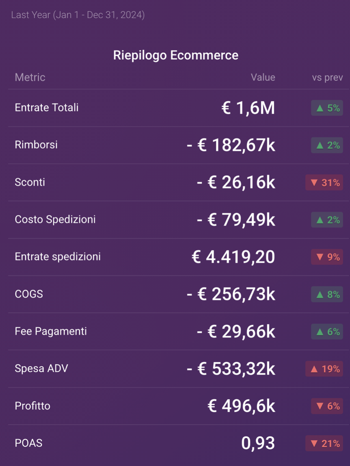Screen dimensions: 350x466
Task: Click the Spesa ADV € 533,32k value
Action: [x=231, y=369]
